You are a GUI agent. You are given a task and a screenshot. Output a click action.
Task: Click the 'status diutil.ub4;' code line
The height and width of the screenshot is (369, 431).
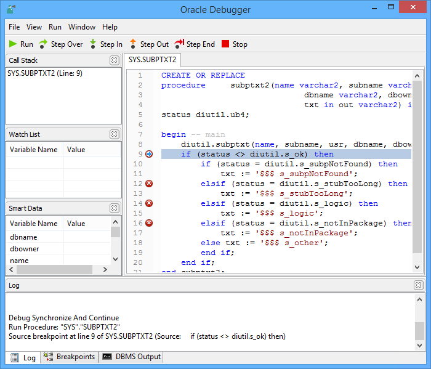(205, 115)
